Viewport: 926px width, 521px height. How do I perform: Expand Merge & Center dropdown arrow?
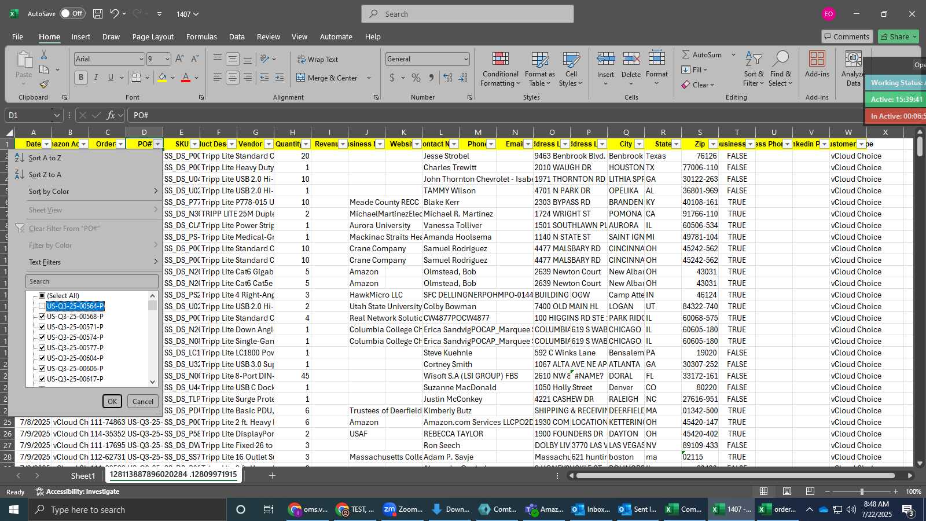pyautogui.click(x=369, y=78)
